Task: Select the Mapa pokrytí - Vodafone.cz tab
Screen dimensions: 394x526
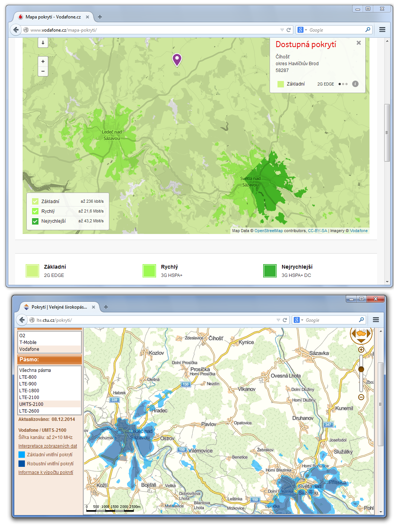Action: tap(53, 17)
